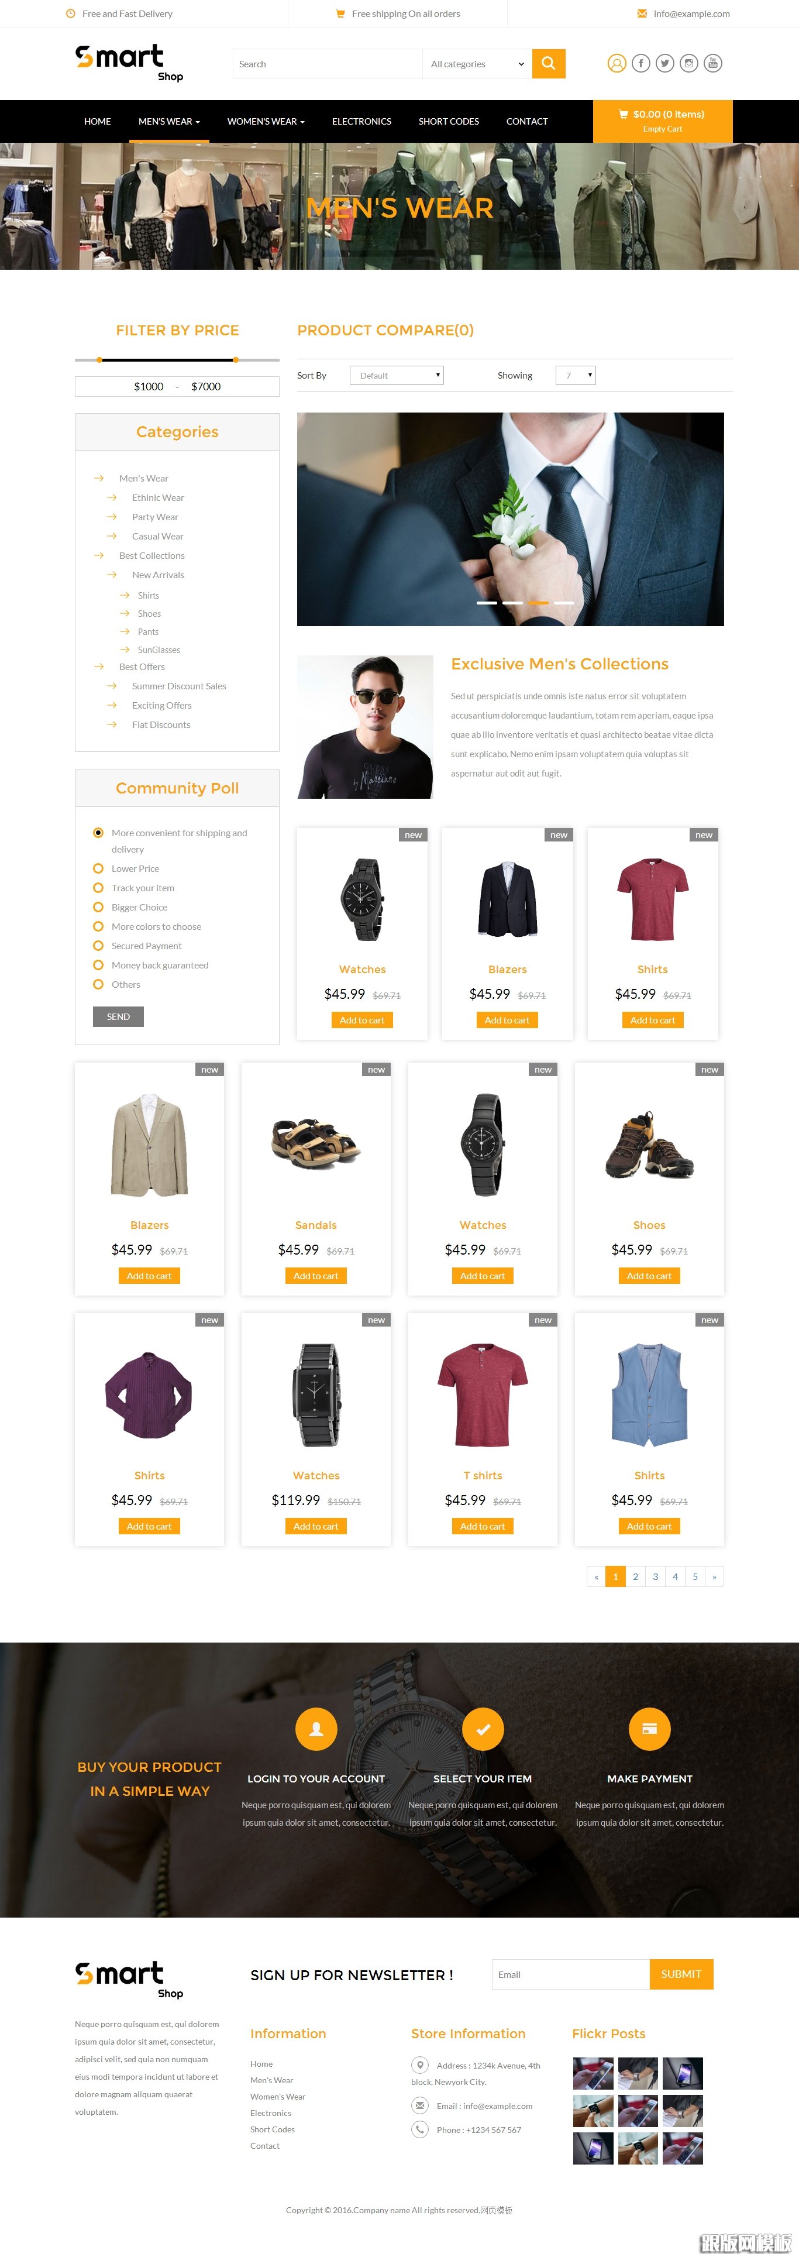Image resolution: width=799 pixels, height=2257 pixels.
Task: Visit the Facebook social icon
Action: [641, 63]
